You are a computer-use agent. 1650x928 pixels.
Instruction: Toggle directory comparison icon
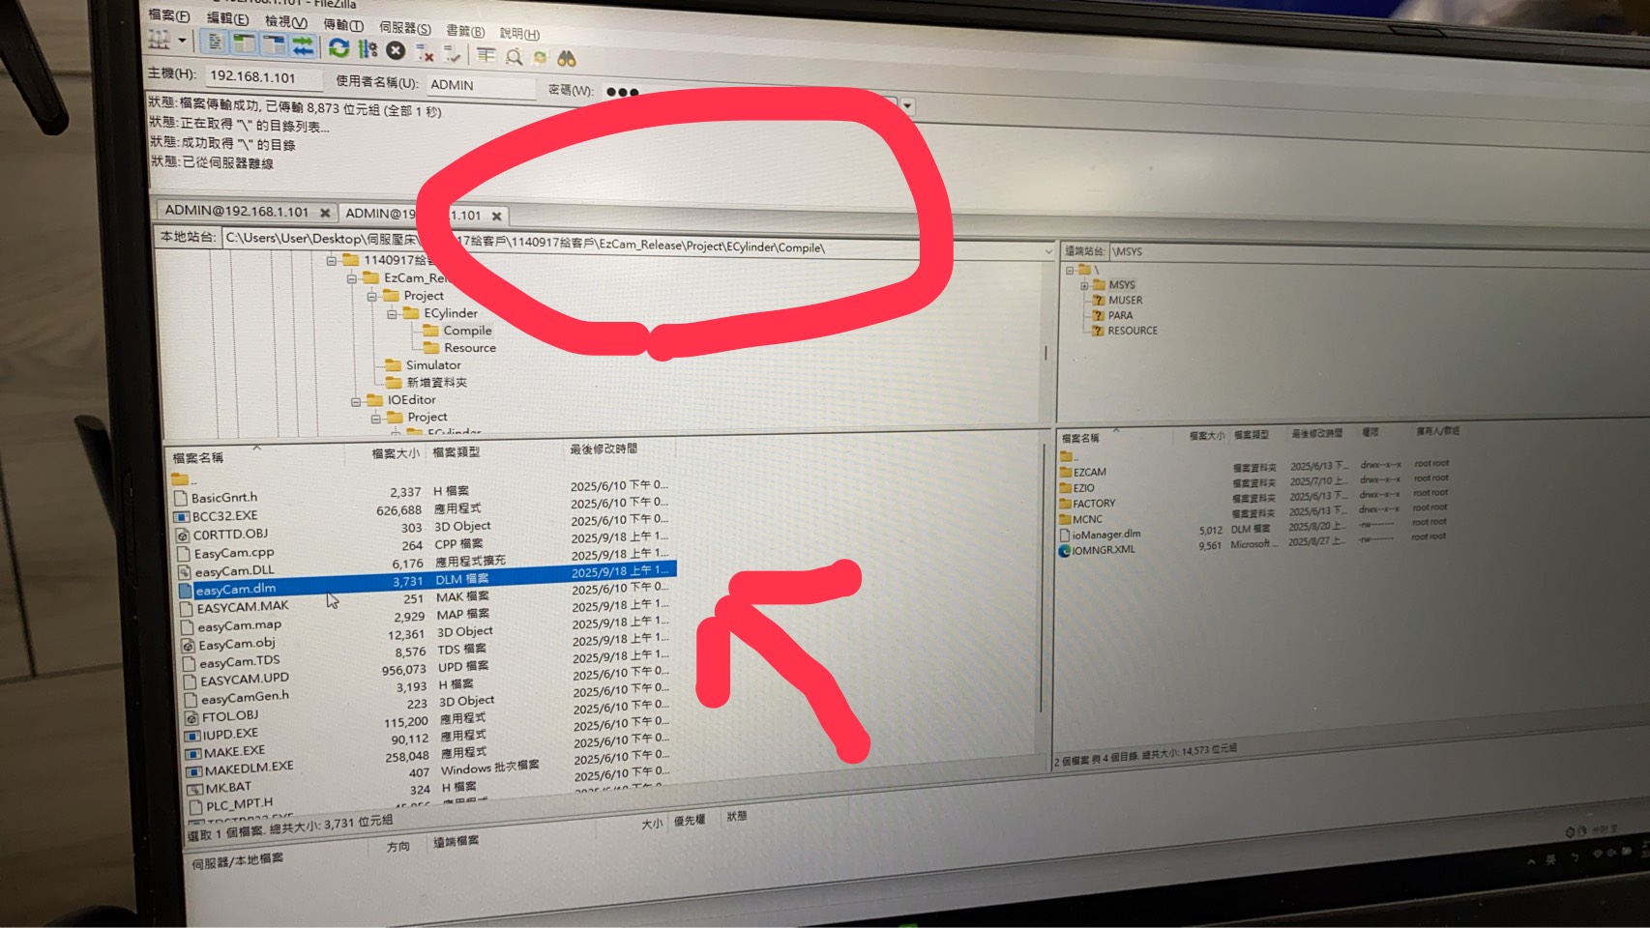(x=515, y=56)
